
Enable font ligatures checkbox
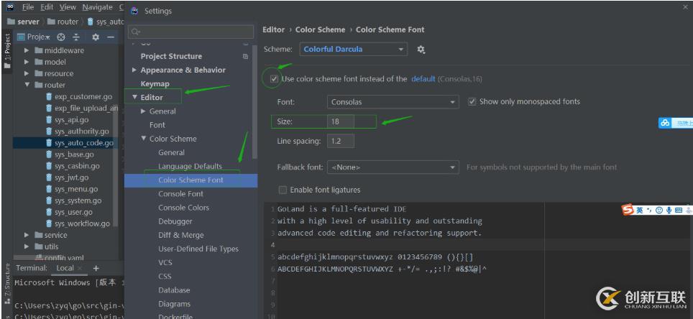283,190
